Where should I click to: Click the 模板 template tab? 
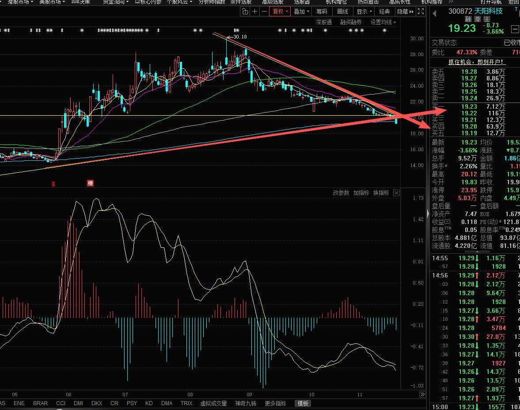coord(303,403)
